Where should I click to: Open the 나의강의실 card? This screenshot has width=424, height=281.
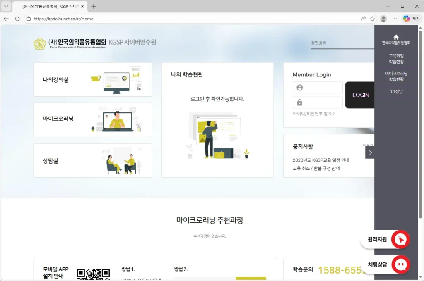coord(92,80)
